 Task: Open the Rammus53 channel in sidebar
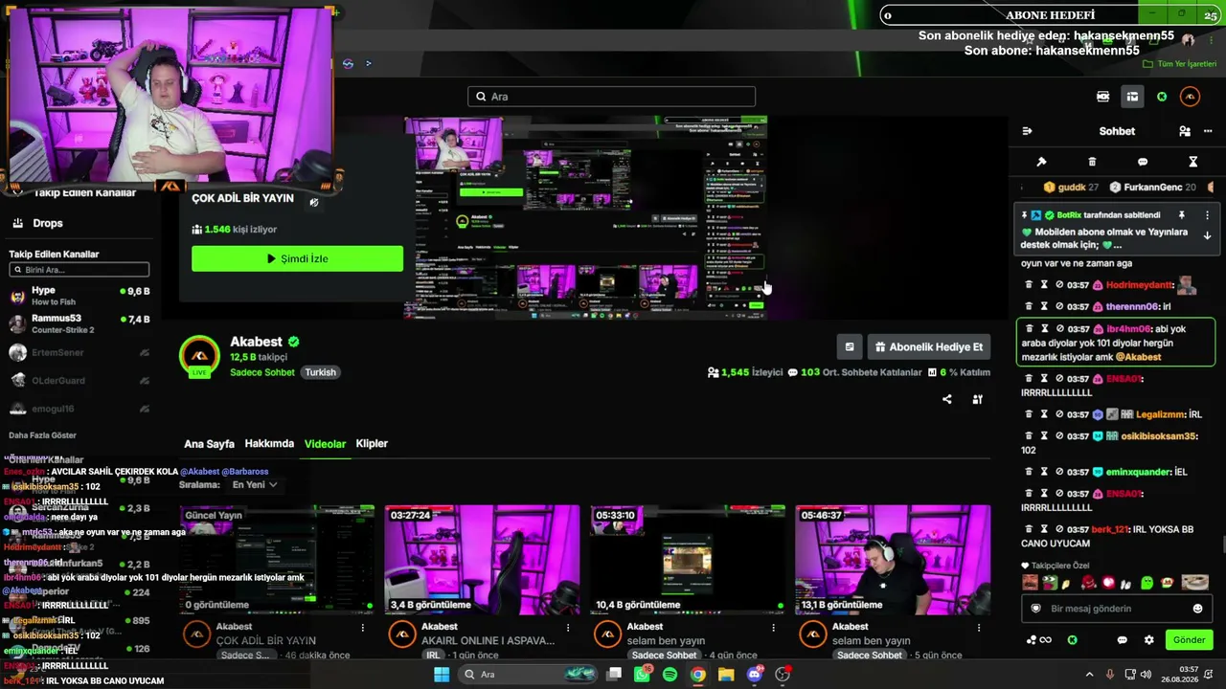pos(79,323)
